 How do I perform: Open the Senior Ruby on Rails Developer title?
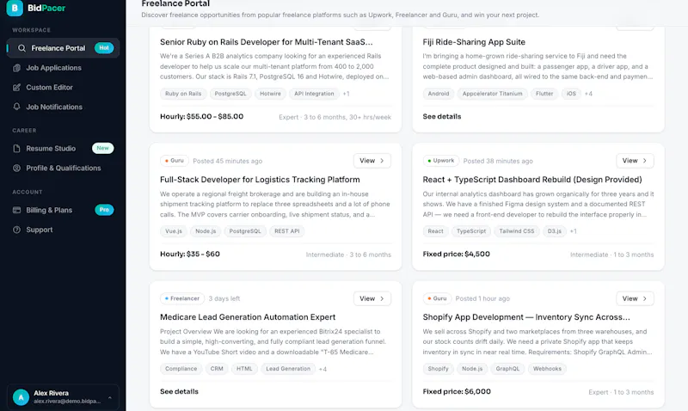click(267, 42)
